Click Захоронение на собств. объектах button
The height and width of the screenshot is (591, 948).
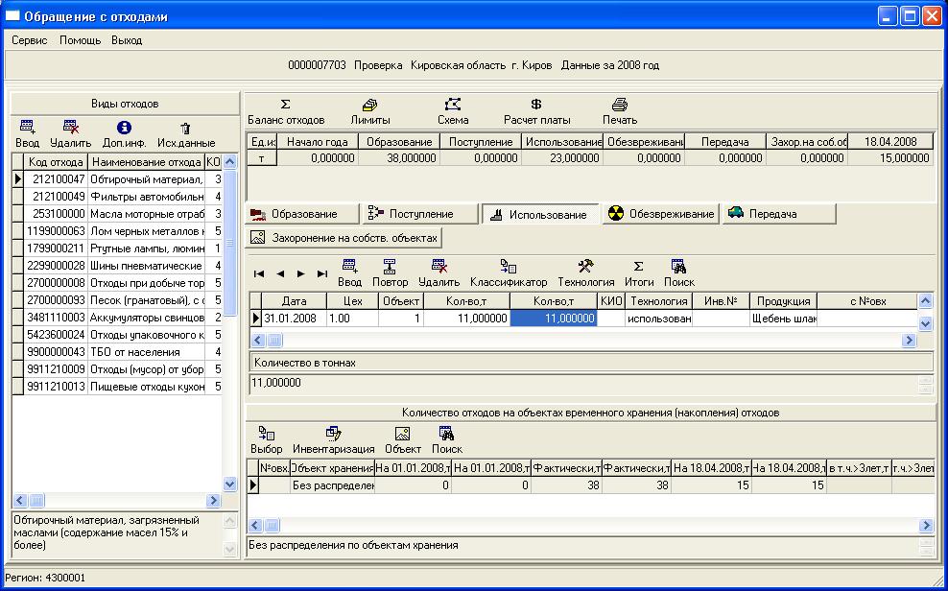[344, 237]
